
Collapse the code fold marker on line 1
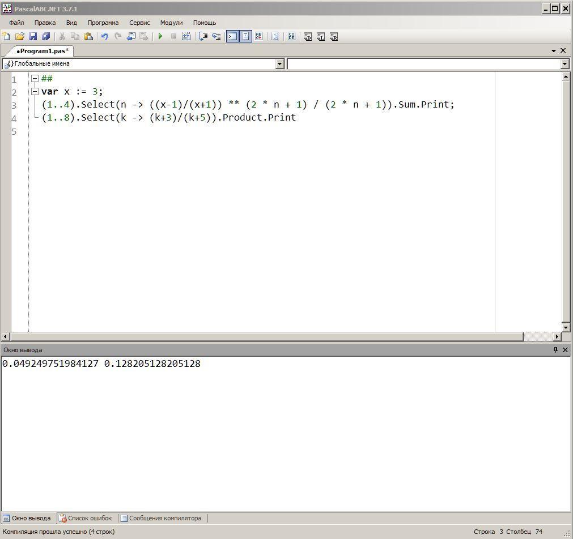click(35, 79)
